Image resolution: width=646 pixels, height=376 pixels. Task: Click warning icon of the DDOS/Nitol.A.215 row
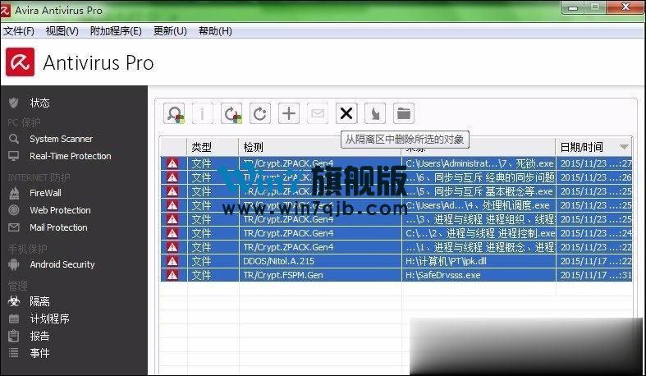[172, 261]
